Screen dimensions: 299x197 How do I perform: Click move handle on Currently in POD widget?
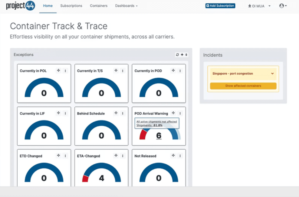(173, 71)
